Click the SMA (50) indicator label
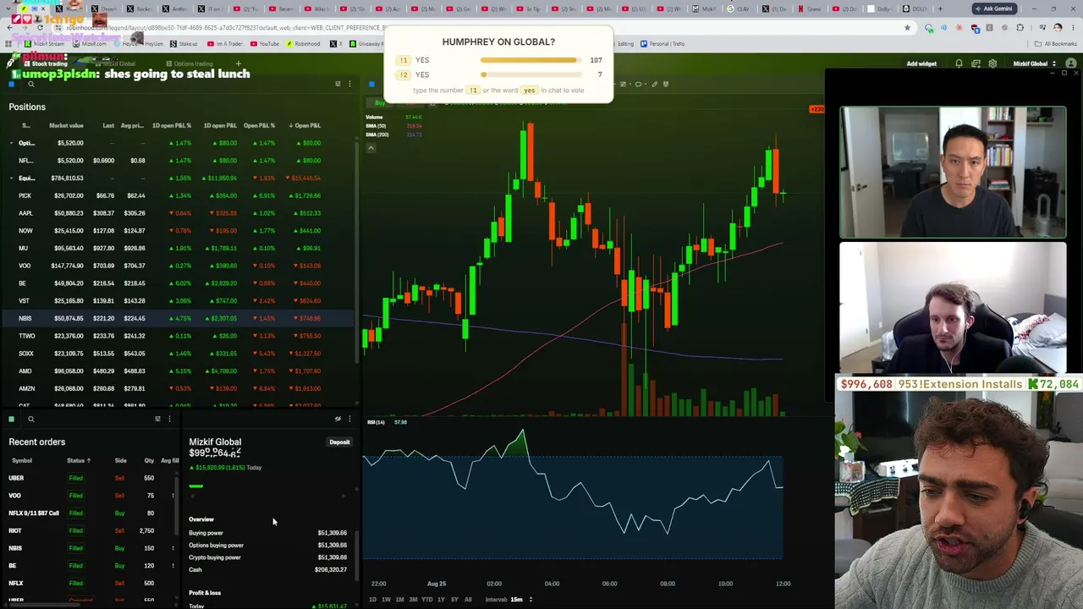The image size is (1083, 609). (x=377, y=126)
